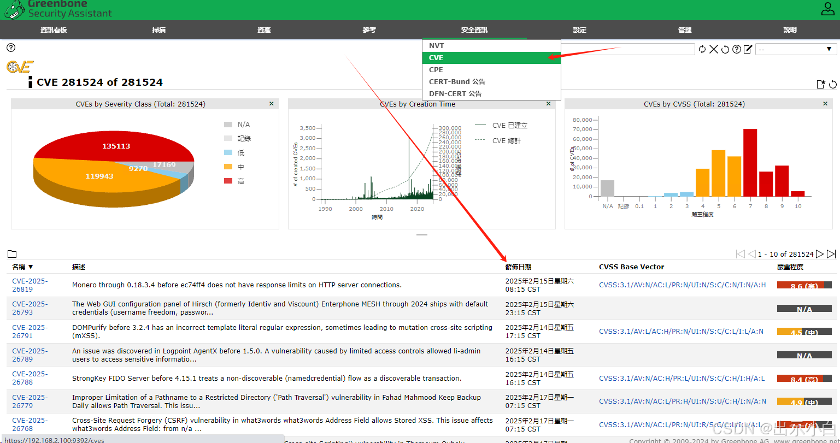The height and width of the screenshot is (443, 840).
Task: Click CVSS vector link for CVE-2025-26819
Action: [683, 285]
